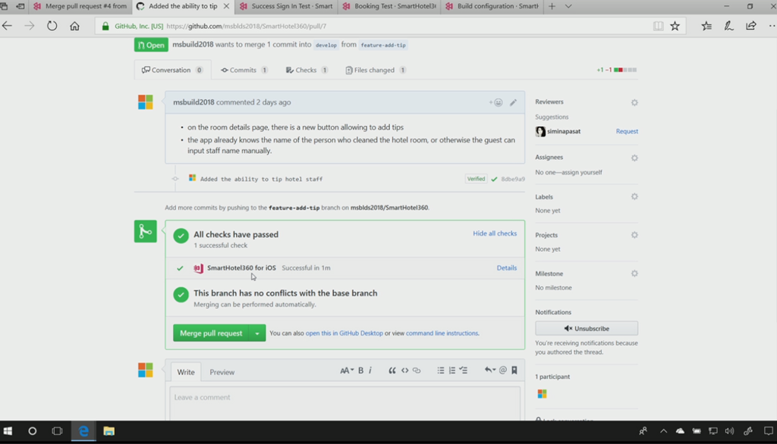Screen dimensions: 777x444
Task: Open this in GitHub Desktop link
Action: click(344, 333)
